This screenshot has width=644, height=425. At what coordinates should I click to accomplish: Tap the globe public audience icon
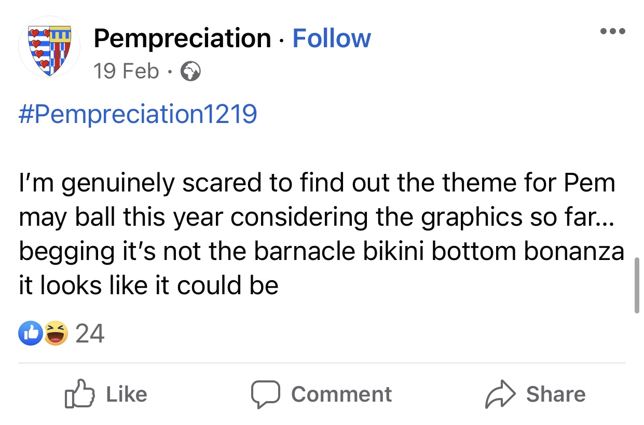pyautogui.click(x=190, y=72)
